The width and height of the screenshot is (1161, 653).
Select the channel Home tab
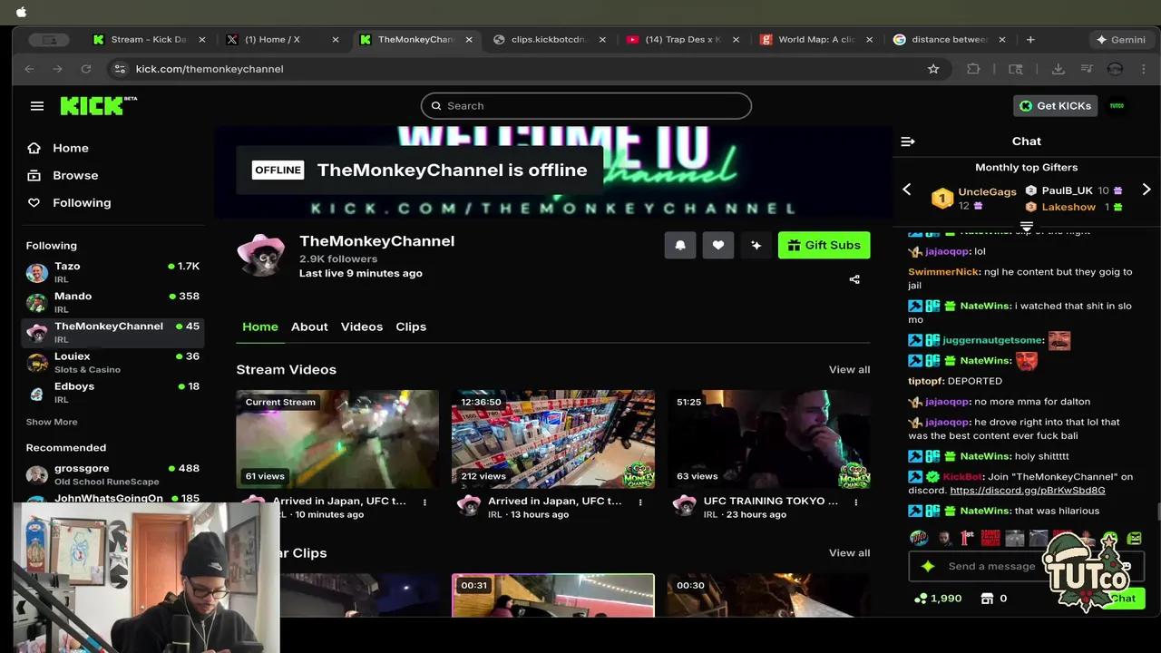pyautogui.click(x=260, y=326)
